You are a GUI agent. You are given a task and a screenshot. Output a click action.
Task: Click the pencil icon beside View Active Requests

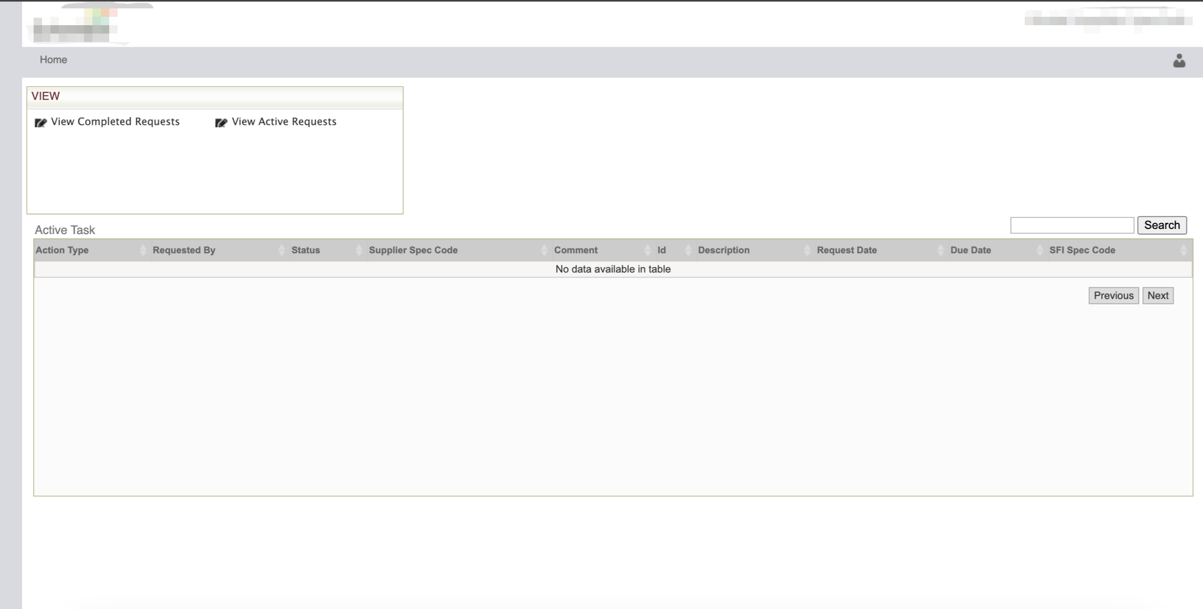pos(220,122)
